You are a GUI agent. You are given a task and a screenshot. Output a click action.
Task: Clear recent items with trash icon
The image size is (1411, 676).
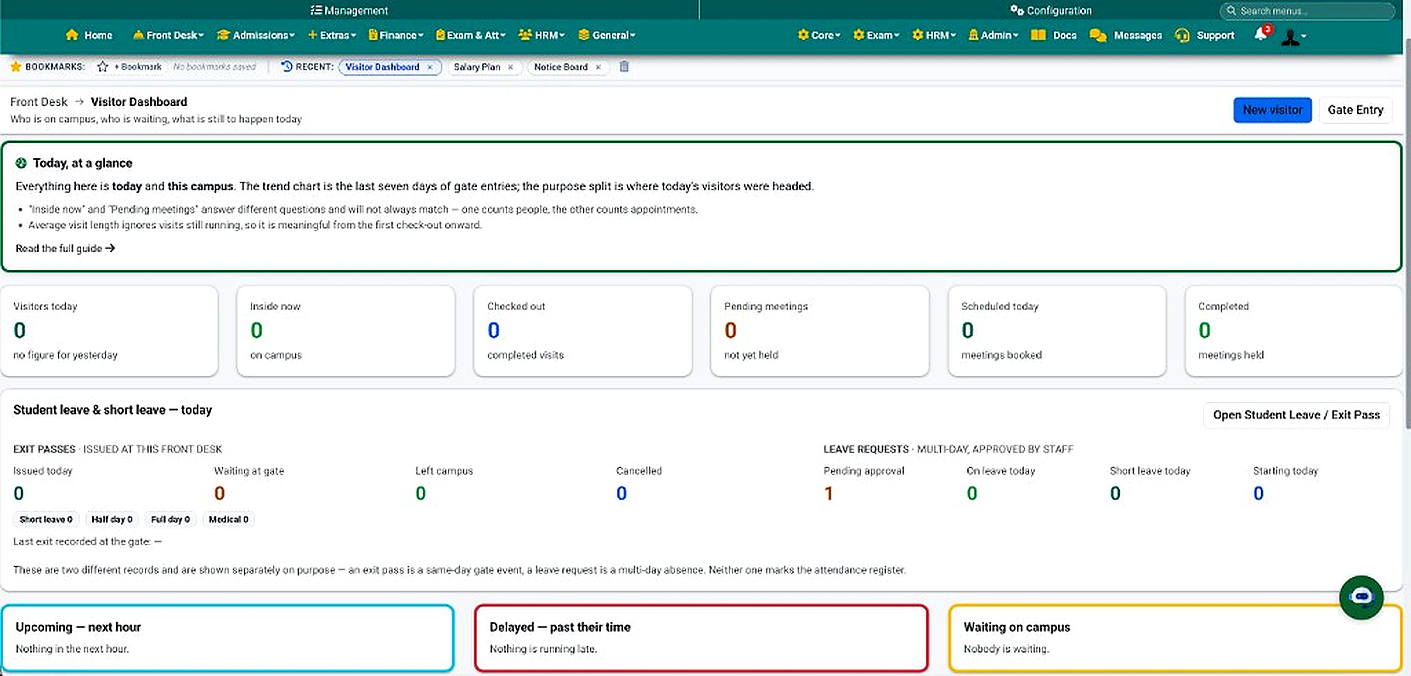click(x=624, y=67)
